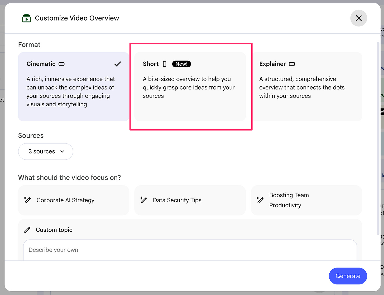Select the Cinematic format card

[74, 87]
